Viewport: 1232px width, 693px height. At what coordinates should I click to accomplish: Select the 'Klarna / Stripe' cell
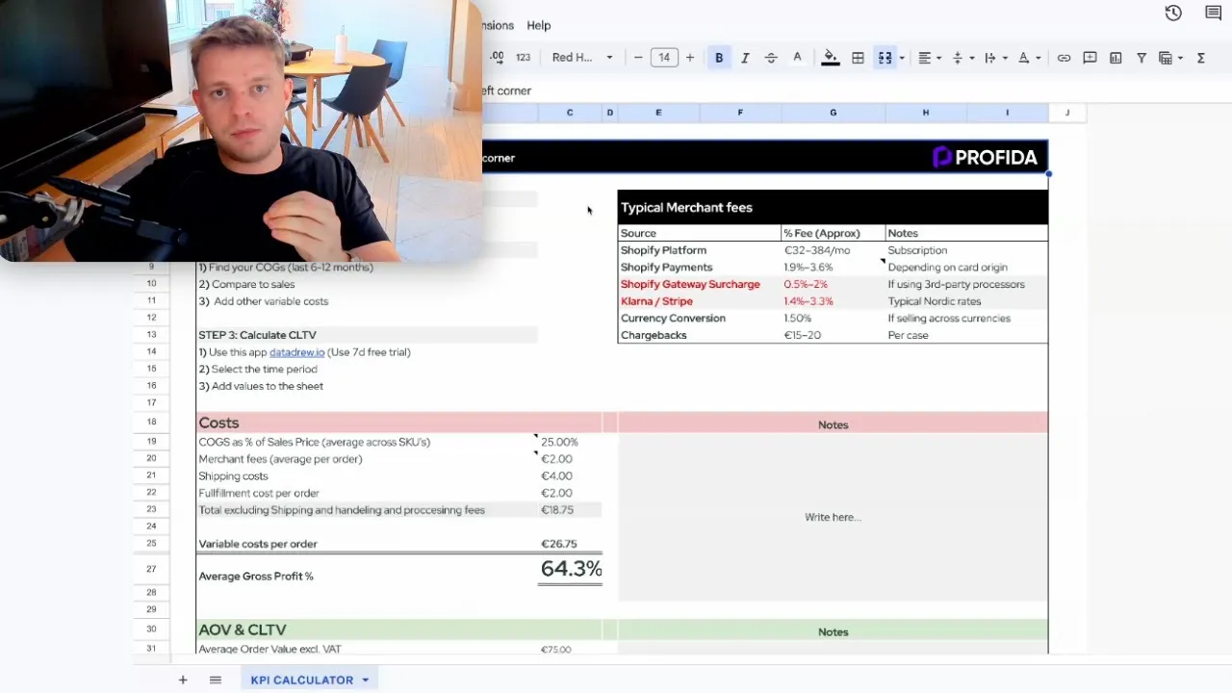699,301
